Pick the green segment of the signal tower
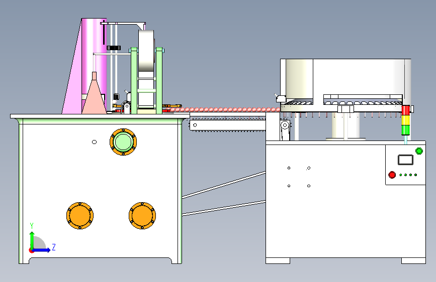This screenshot has height=282, width=436. tap(406, 130)
